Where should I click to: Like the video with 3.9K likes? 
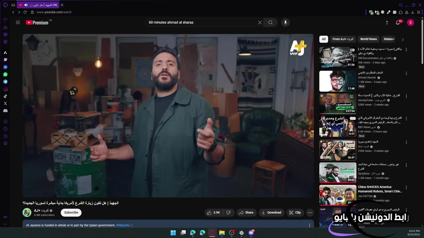pyautogui.click(x=213, y=213)
